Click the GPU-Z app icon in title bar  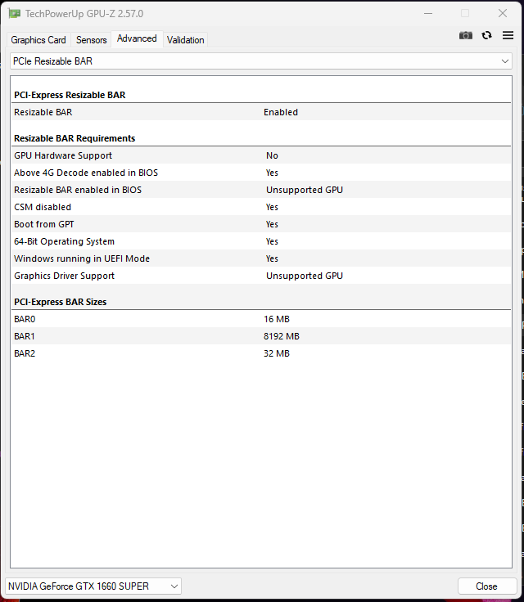[x=15, y=14]
